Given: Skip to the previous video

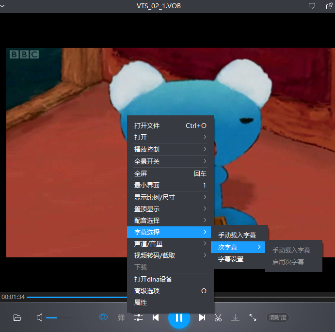Looking at the screenshot, I should pyautogui.click(x=156, y=317).
